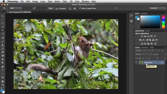Click the Straighten button

(61, 9)
